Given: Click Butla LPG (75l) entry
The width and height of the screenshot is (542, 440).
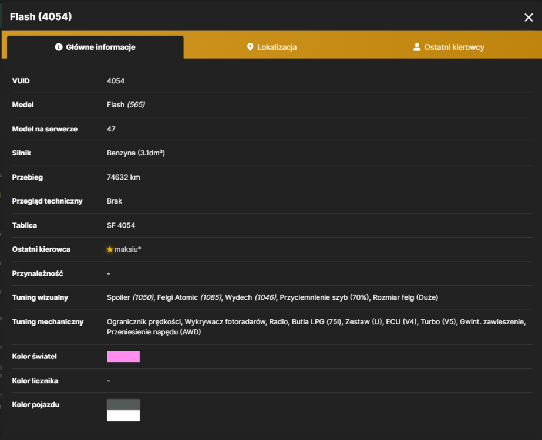Looking at the screenshot, I should [x=317, y=322].
